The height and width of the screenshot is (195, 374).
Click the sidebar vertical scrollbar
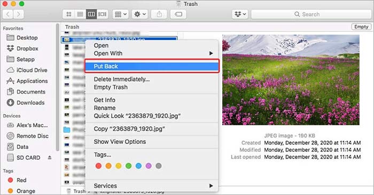[58, 87]
